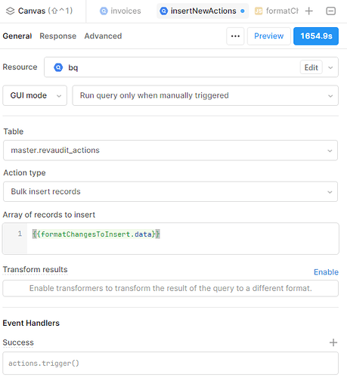The height and width of the screenshot is (378, 347).
Task: Open the three-dots more options menu
Action: (x=235, y=36)
